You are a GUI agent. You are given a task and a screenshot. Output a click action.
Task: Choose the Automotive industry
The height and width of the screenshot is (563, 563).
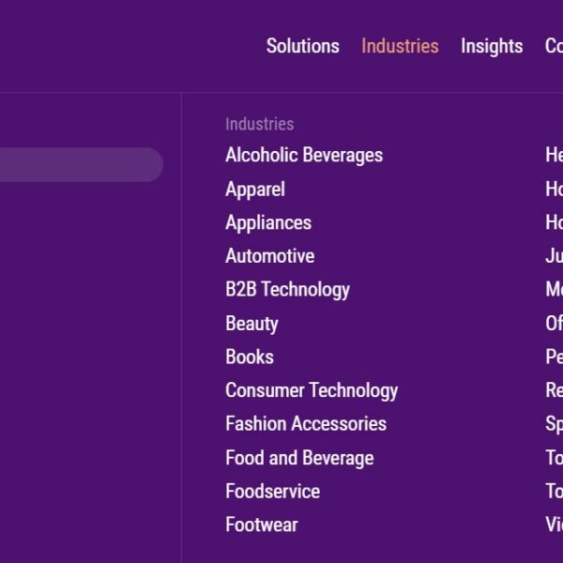[269, 256]
